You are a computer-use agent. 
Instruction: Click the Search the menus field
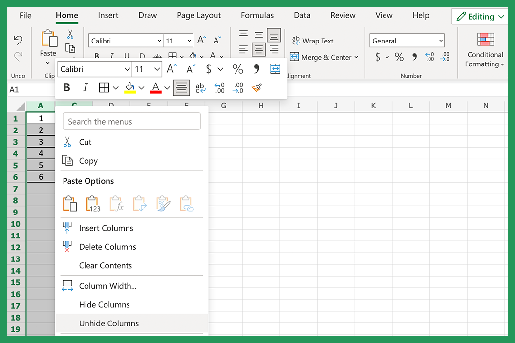pos(131,121)
